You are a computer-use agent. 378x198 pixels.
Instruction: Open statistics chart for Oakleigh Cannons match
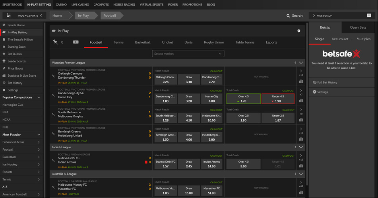tap(301, 81)
